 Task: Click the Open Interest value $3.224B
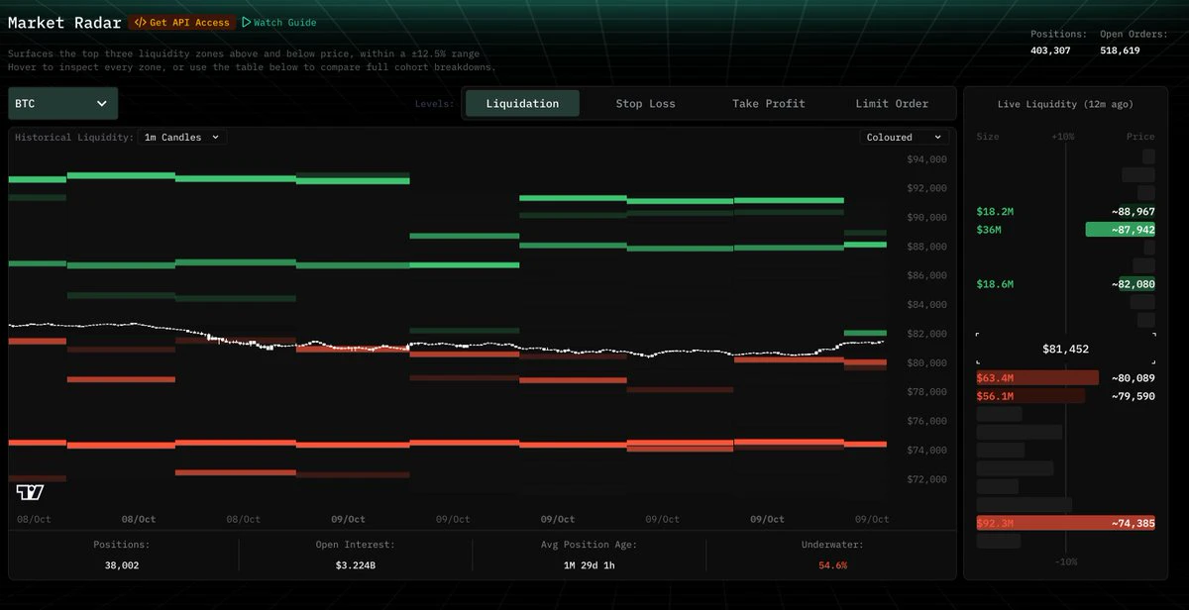coord(355,565)
